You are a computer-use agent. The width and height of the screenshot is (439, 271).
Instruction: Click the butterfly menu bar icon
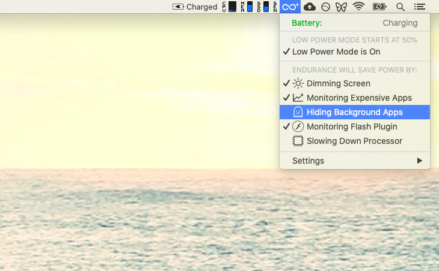point(341,7)
